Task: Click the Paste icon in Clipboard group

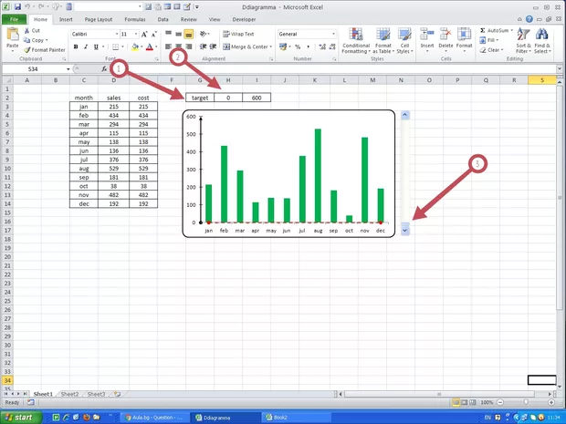Action: pos(13,35)
